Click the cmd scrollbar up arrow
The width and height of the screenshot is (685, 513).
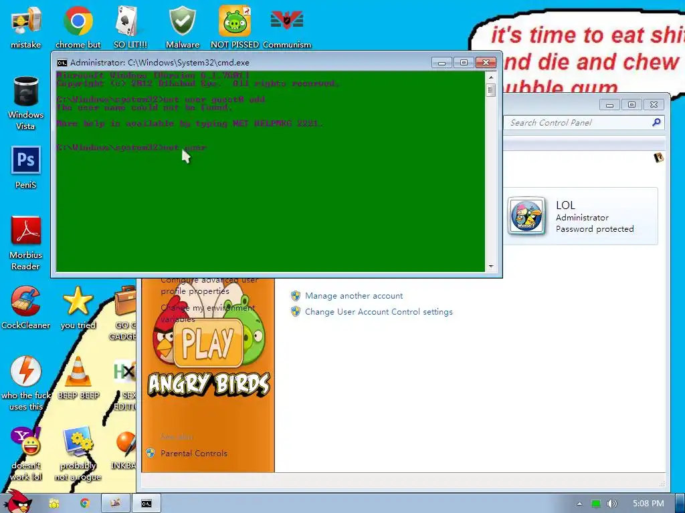pyautogui.click(x=490, y=77)
